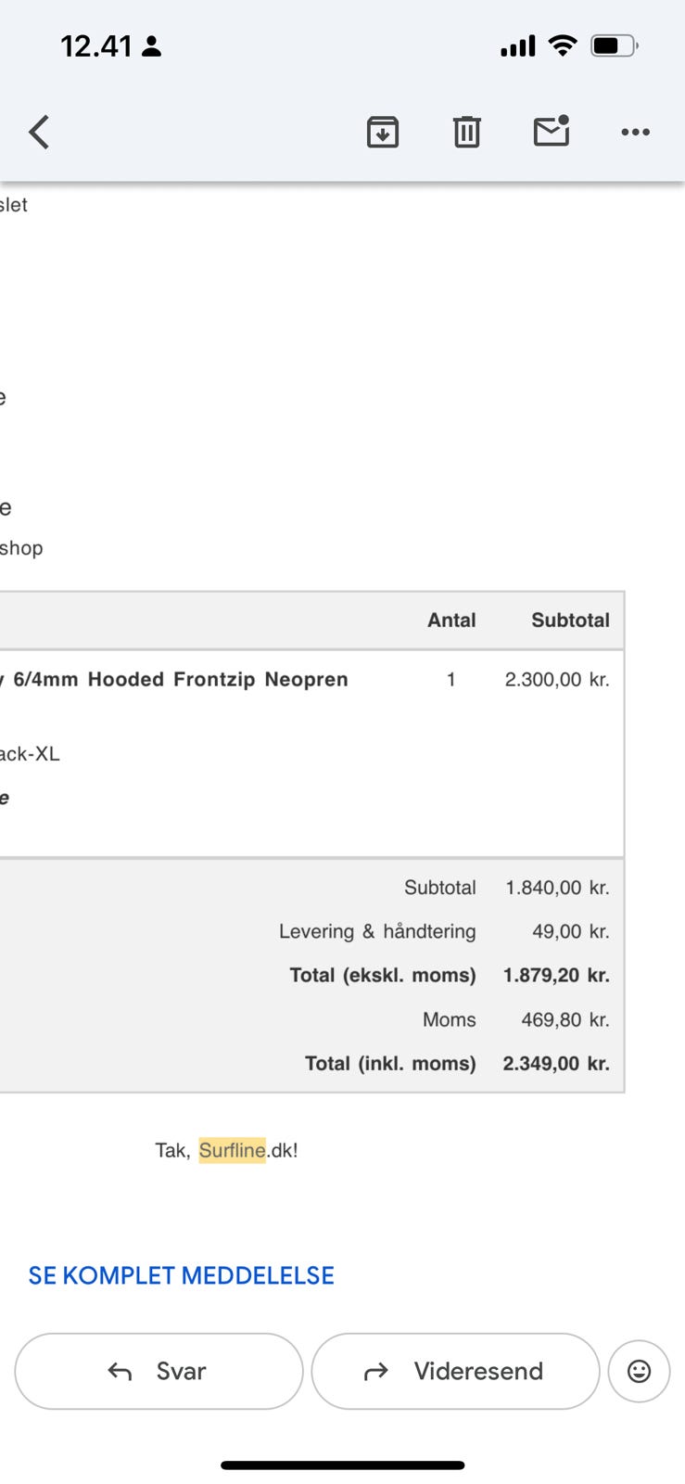Add an emoji reaction with the smiley icon
This screenshot has height=1484, width=685.
[639, 1371]
